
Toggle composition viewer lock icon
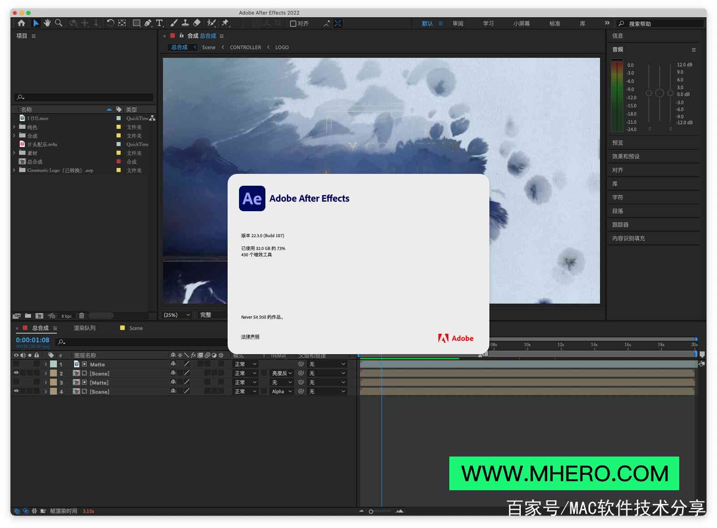(x=182, y=36)
